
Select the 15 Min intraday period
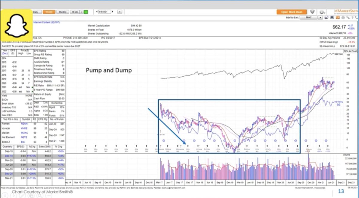point(75,12)
